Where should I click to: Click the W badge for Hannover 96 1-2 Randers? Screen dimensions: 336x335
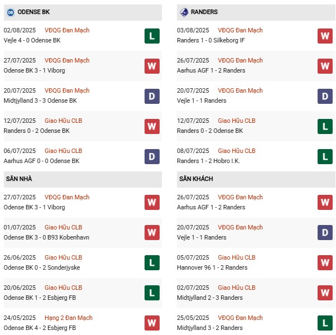325,263
